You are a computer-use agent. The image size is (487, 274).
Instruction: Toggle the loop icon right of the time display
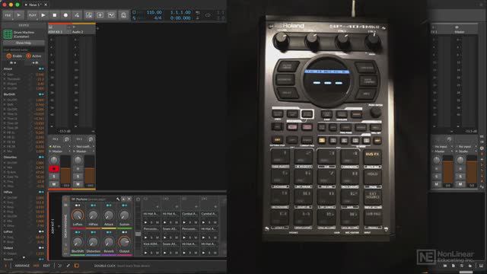coord(208,15)
